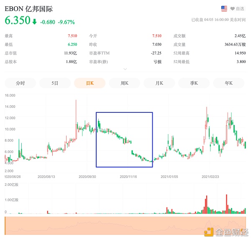This screenshot has height=239, width=251.
Task: Select the 周K chart tab
Action: [125, 83]
